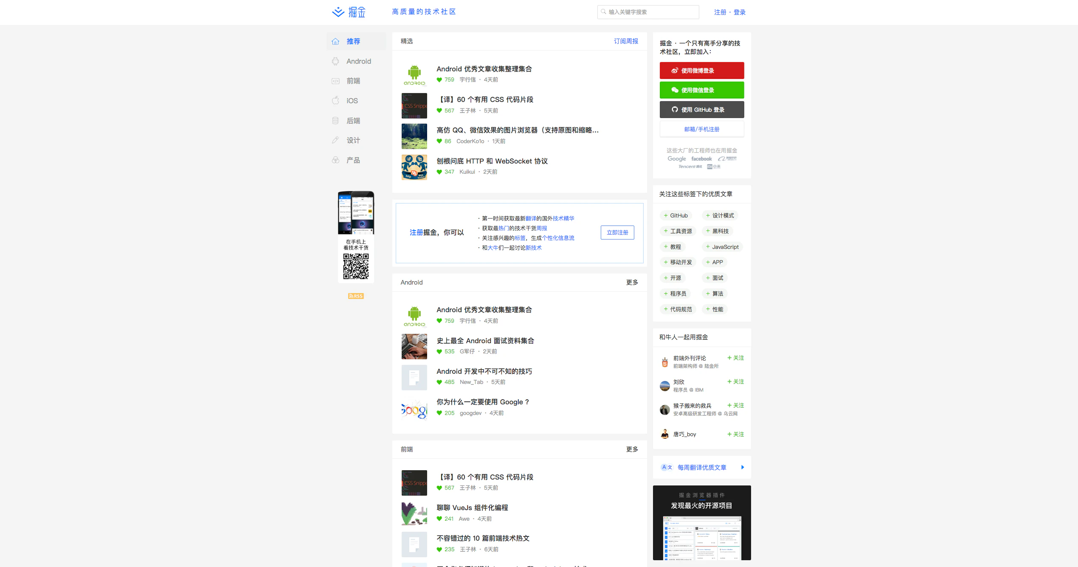Click the Juejin logo icon
The width and height of the screenshot is (1078, 567).
click(x=338, y=12)
